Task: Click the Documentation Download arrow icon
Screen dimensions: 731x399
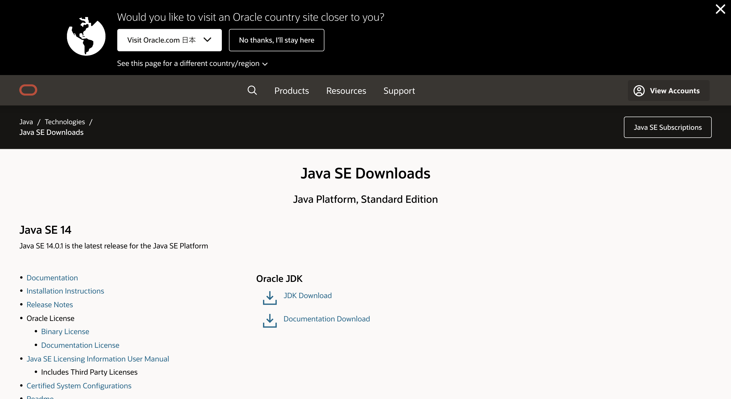Action: tap(270, 321)
